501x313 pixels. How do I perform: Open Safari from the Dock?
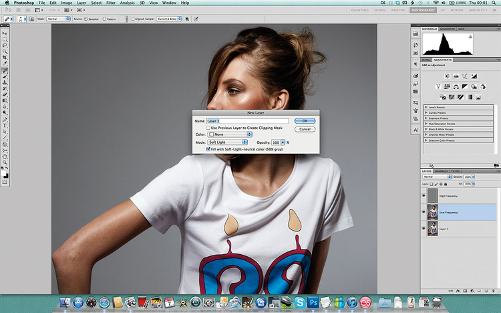[x=104, y=302]
